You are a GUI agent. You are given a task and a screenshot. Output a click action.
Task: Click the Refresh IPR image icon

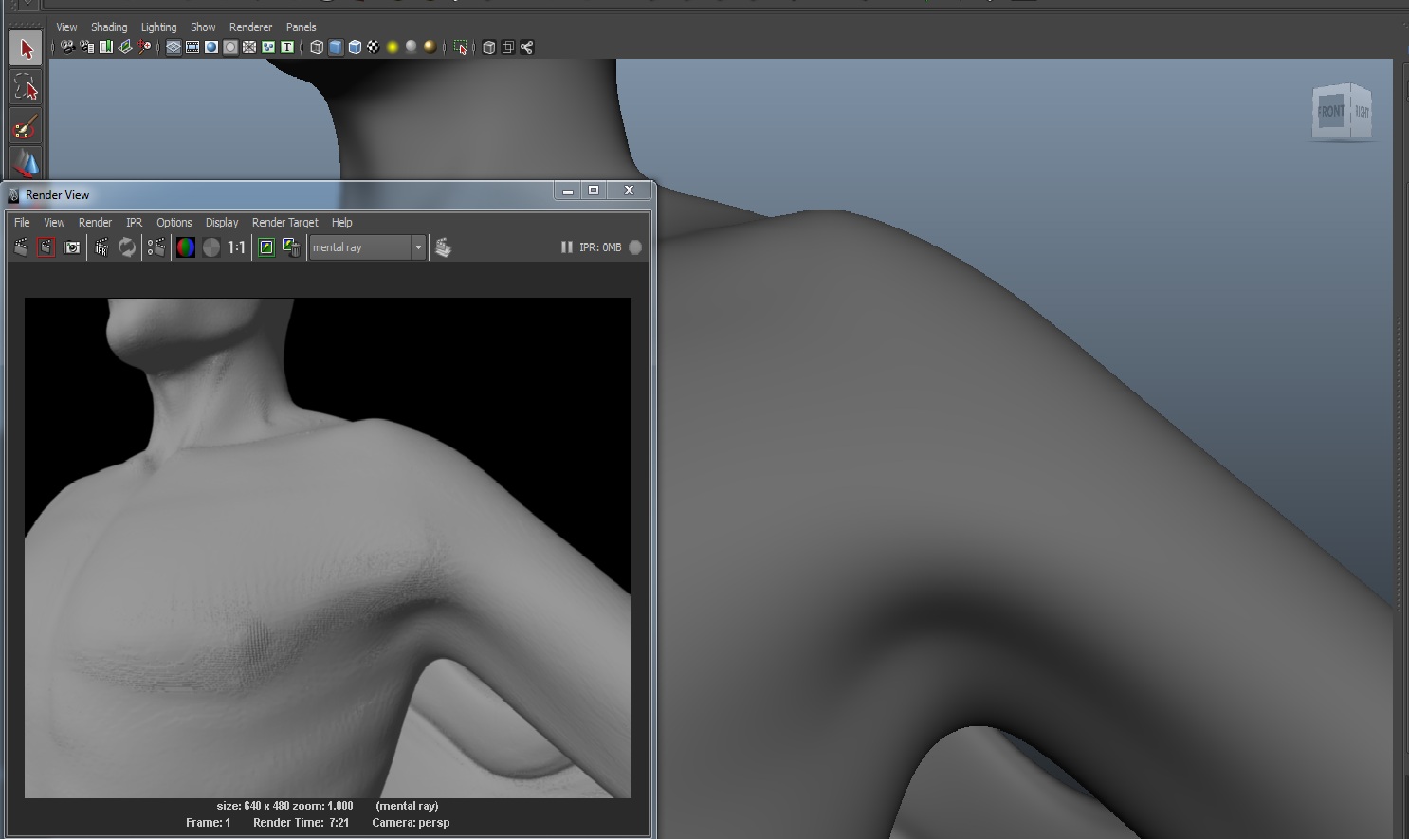click(x=127, y=247)
